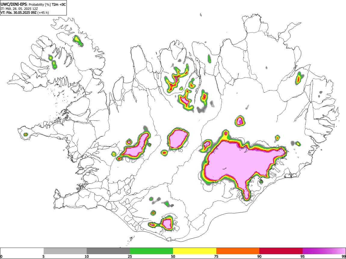346x259 pixels.
Task: Click the '(+45 h)' forecast offset text
Action: click(x=43, y=13)
